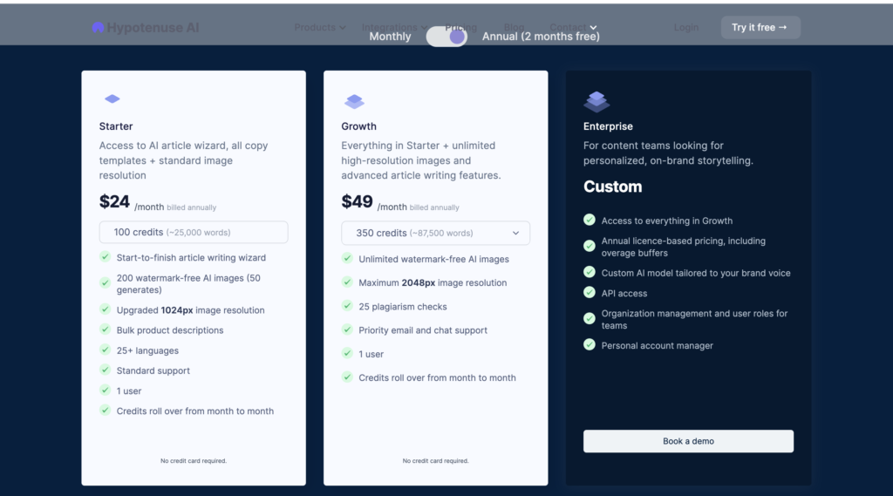This screenshot has width=893, height=496.
Task: Click the checkmark next to Bulk product descriptions
Action: 106,330
